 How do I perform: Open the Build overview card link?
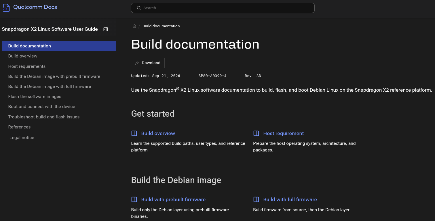point(158,133)
